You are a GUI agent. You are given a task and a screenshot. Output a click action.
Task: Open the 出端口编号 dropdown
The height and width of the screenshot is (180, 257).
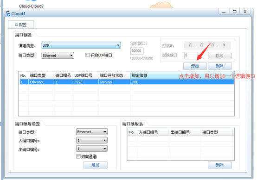coord(92,149)
